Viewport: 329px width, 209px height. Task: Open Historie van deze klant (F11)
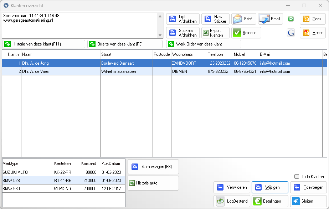coord(44,44)
